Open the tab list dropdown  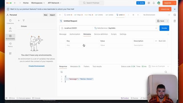point(138,15)
